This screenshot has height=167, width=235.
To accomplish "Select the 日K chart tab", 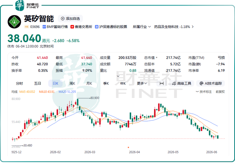I will [x=55, y=83].
